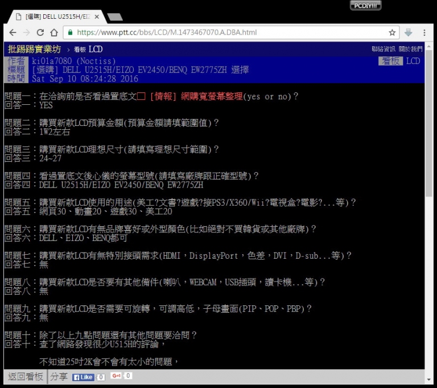This screenshot has width=437, height=388.
Task: Click 問題九 line mentioning PIP、POP、PBP
Action: click(x=158, y=308)
